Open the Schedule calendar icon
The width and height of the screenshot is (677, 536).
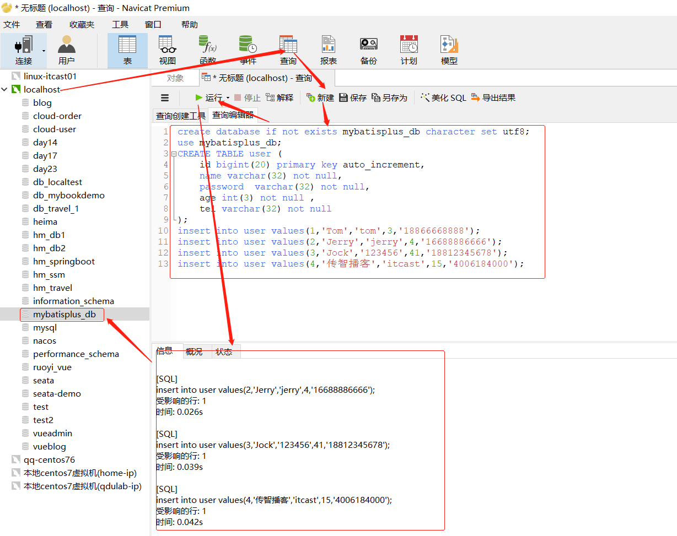[x=409, y=50]
